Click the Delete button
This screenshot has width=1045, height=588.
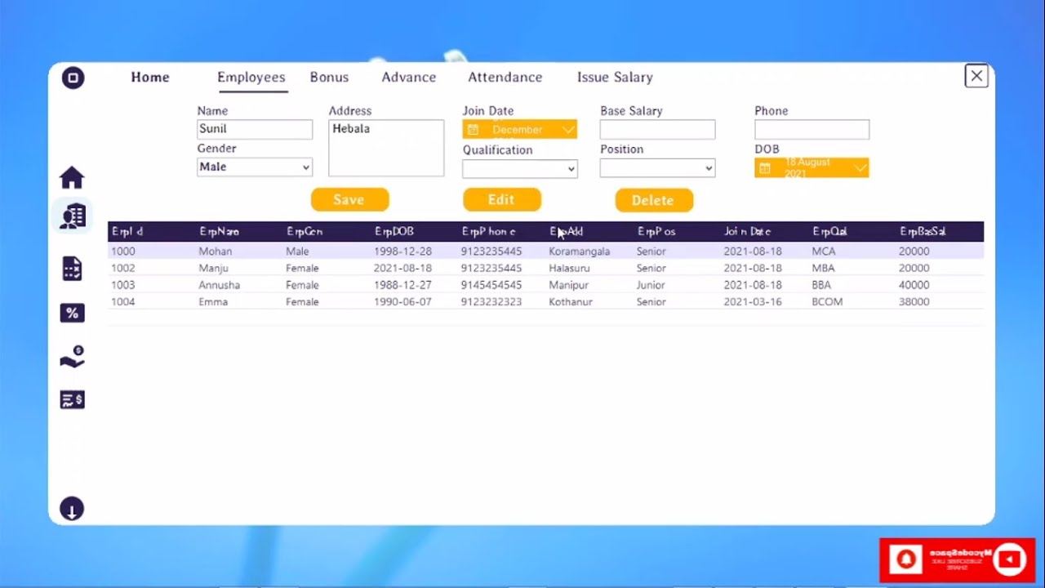[653, 200]
